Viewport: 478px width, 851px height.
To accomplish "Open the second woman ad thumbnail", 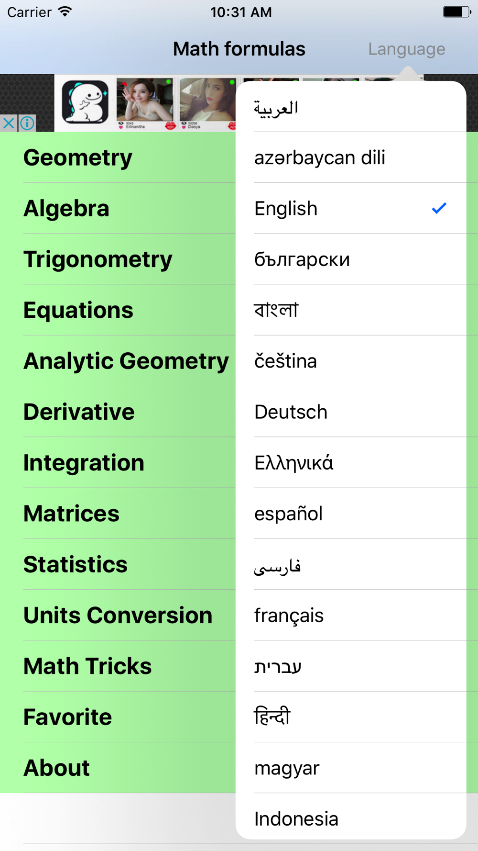I will (207, 103).
